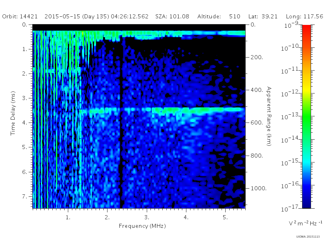The height and width of the screenshot is (245, 327).
Task: Click time delay tick label '4.' on left axis
Action: coord(25,123)
